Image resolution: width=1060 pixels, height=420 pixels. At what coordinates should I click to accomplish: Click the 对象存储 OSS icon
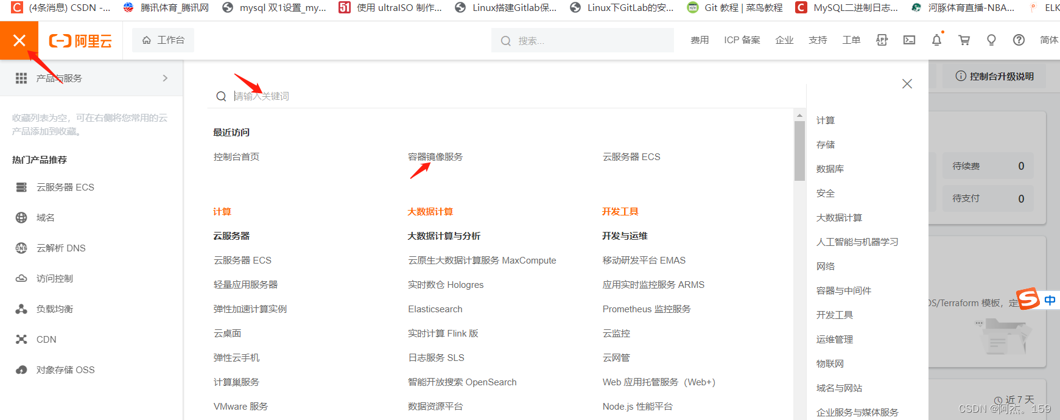21,369
